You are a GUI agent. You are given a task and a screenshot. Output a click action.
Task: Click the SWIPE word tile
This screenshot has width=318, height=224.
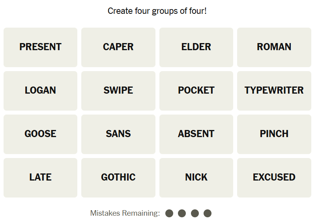coord(118,90)
